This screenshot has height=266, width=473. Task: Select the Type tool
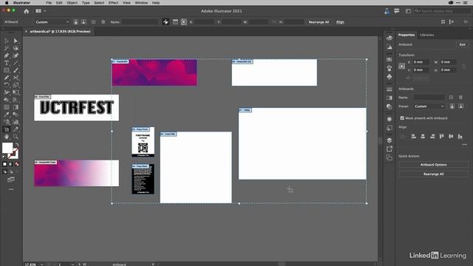tap(7, 63)
